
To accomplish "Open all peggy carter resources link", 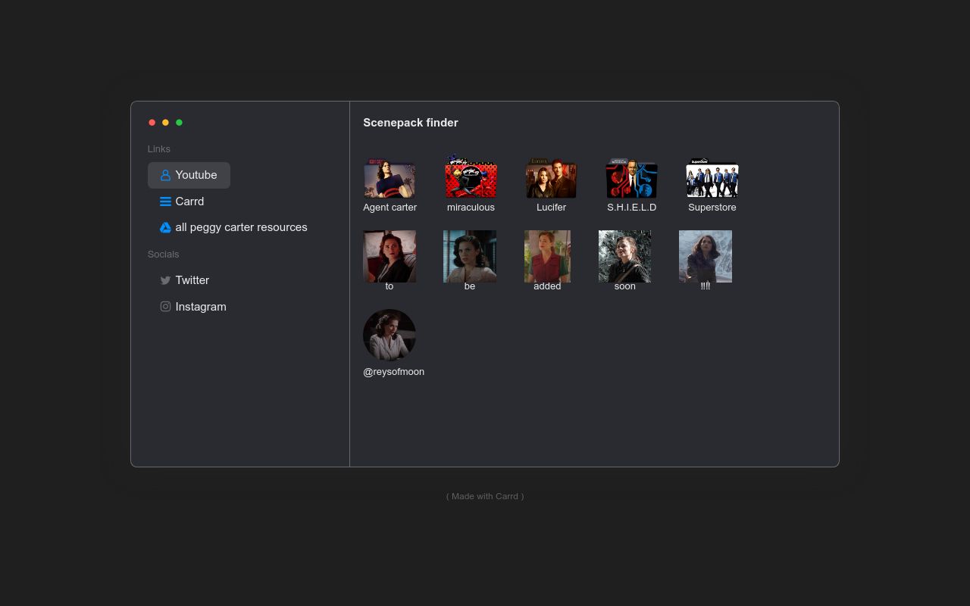I will 233,227.
